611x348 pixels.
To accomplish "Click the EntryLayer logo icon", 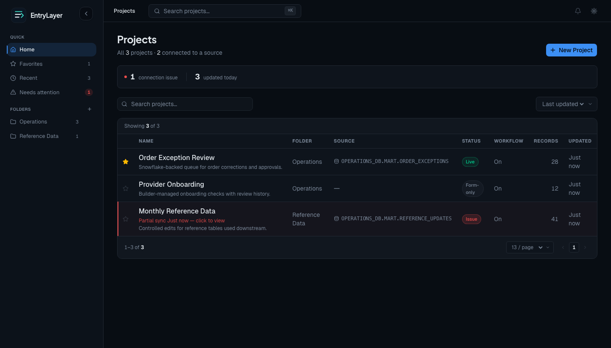I will click(19, 15).
